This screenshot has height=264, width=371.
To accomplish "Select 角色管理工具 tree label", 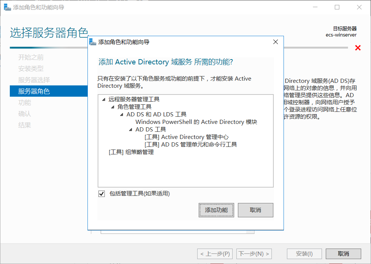I will click(x=134, y=107).
